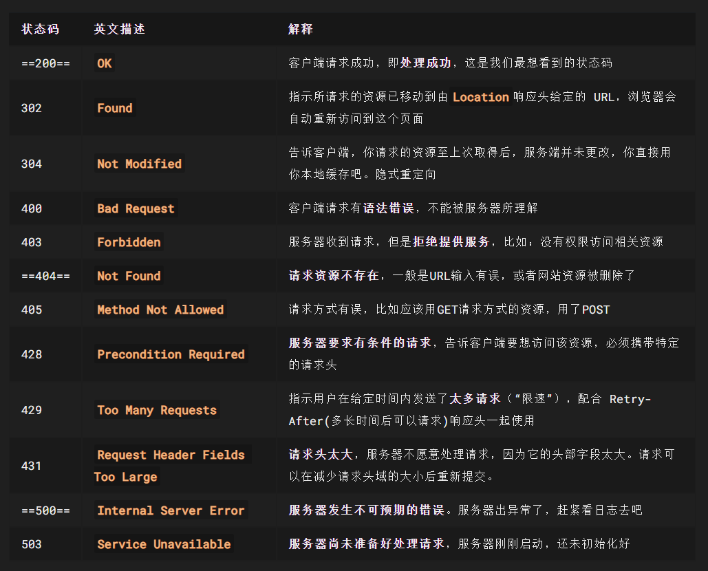Image resolution: width=708 pixels, height=571 pixels.
Task: Click the 解释 column header
Action: 300,29
